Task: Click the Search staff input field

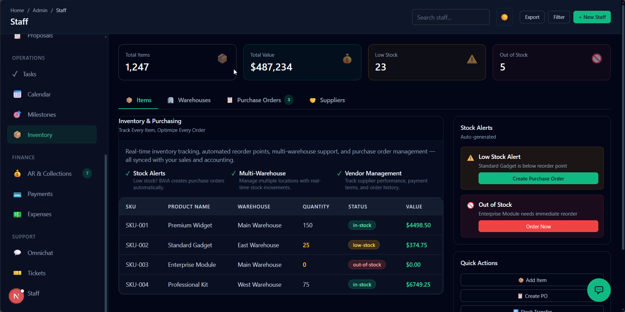Action: click(451, 17)
